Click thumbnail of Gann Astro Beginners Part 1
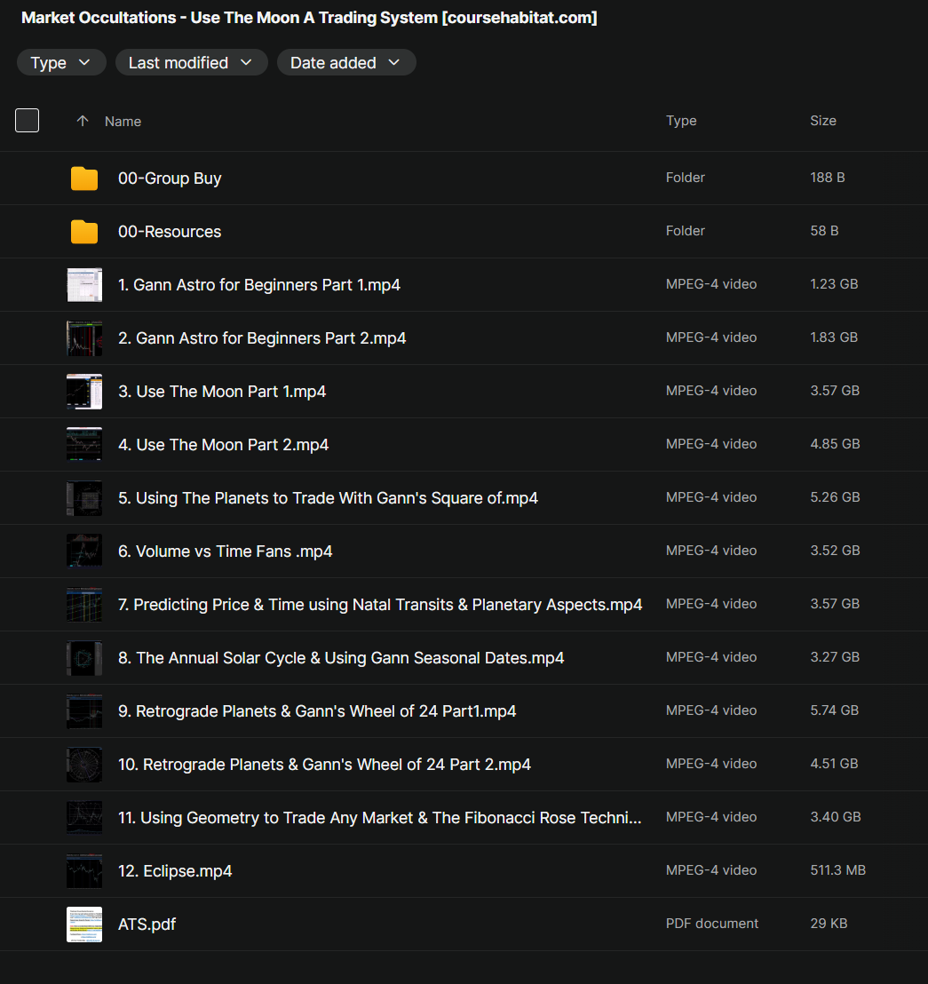Image resolution: width=928 pixels, height=984 pixels. coord(84,285)
